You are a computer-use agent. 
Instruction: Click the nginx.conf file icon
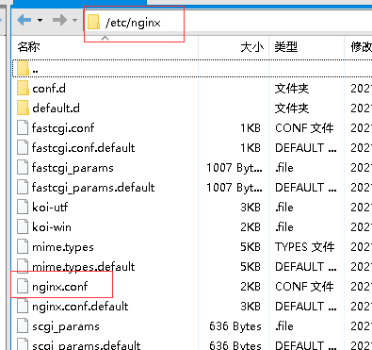coord(23,287)
